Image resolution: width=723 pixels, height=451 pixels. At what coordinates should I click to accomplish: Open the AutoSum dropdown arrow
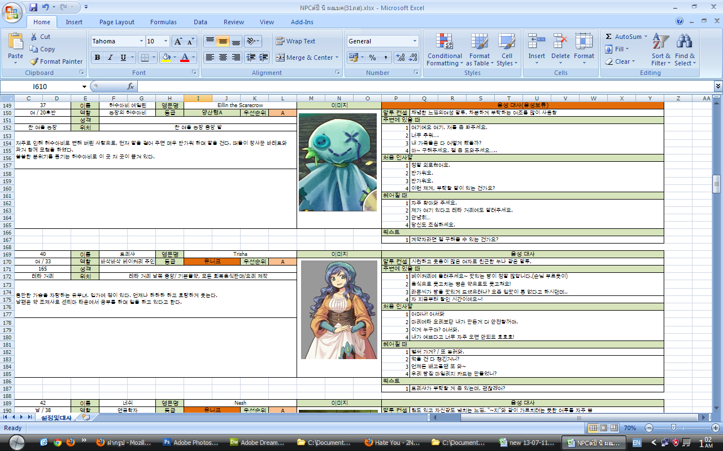point(646,37)
